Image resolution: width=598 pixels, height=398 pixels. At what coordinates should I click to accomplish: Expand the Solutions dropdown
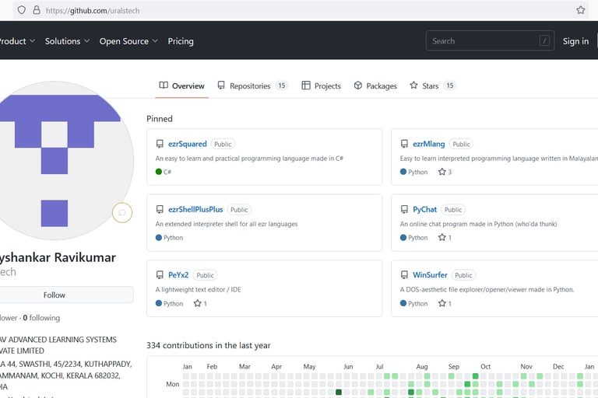[x=67, y=41]
